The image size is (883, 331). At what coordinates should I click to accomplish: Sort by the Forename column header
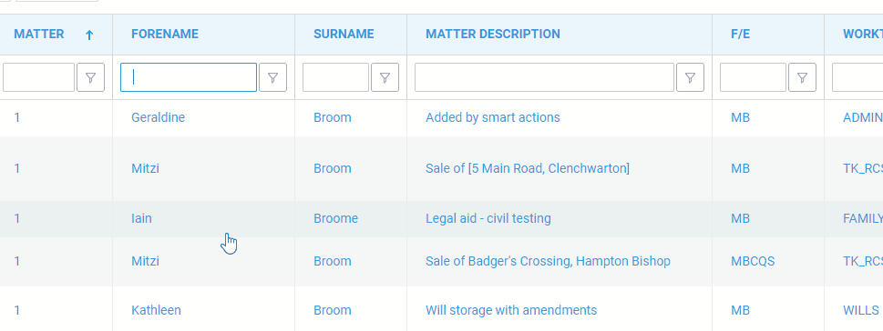pos(165,35)
